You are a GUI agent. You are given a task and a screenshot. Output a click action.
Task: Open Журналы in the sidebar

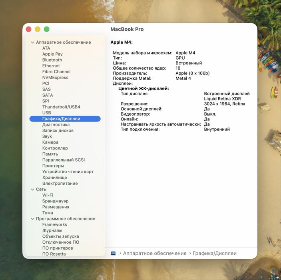pyautogui.click(x=52, y=230)
